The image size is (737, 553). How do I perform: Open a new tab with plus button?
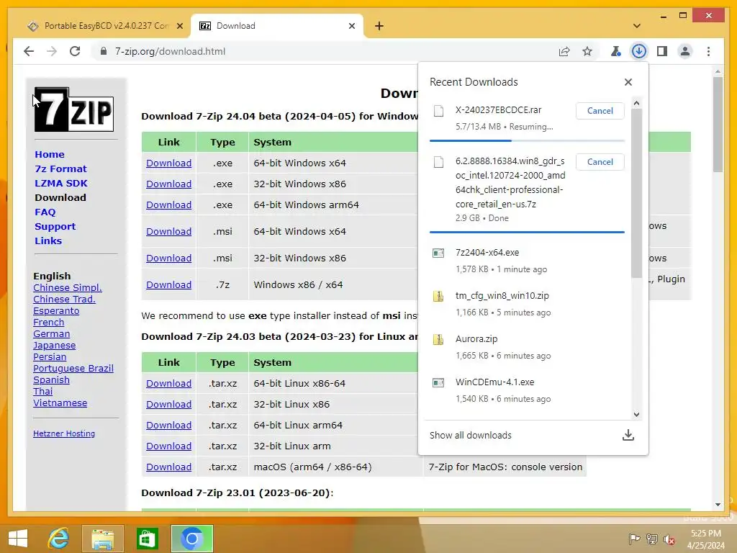[379, 26]
